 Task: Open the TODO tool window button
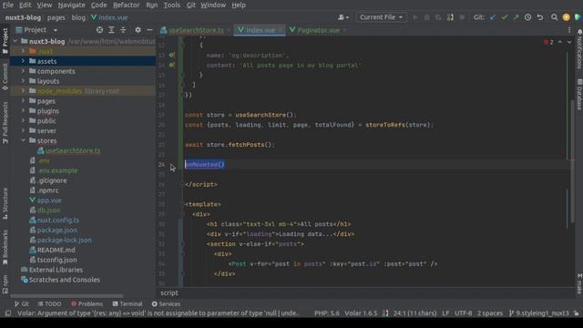coord(49,303)
